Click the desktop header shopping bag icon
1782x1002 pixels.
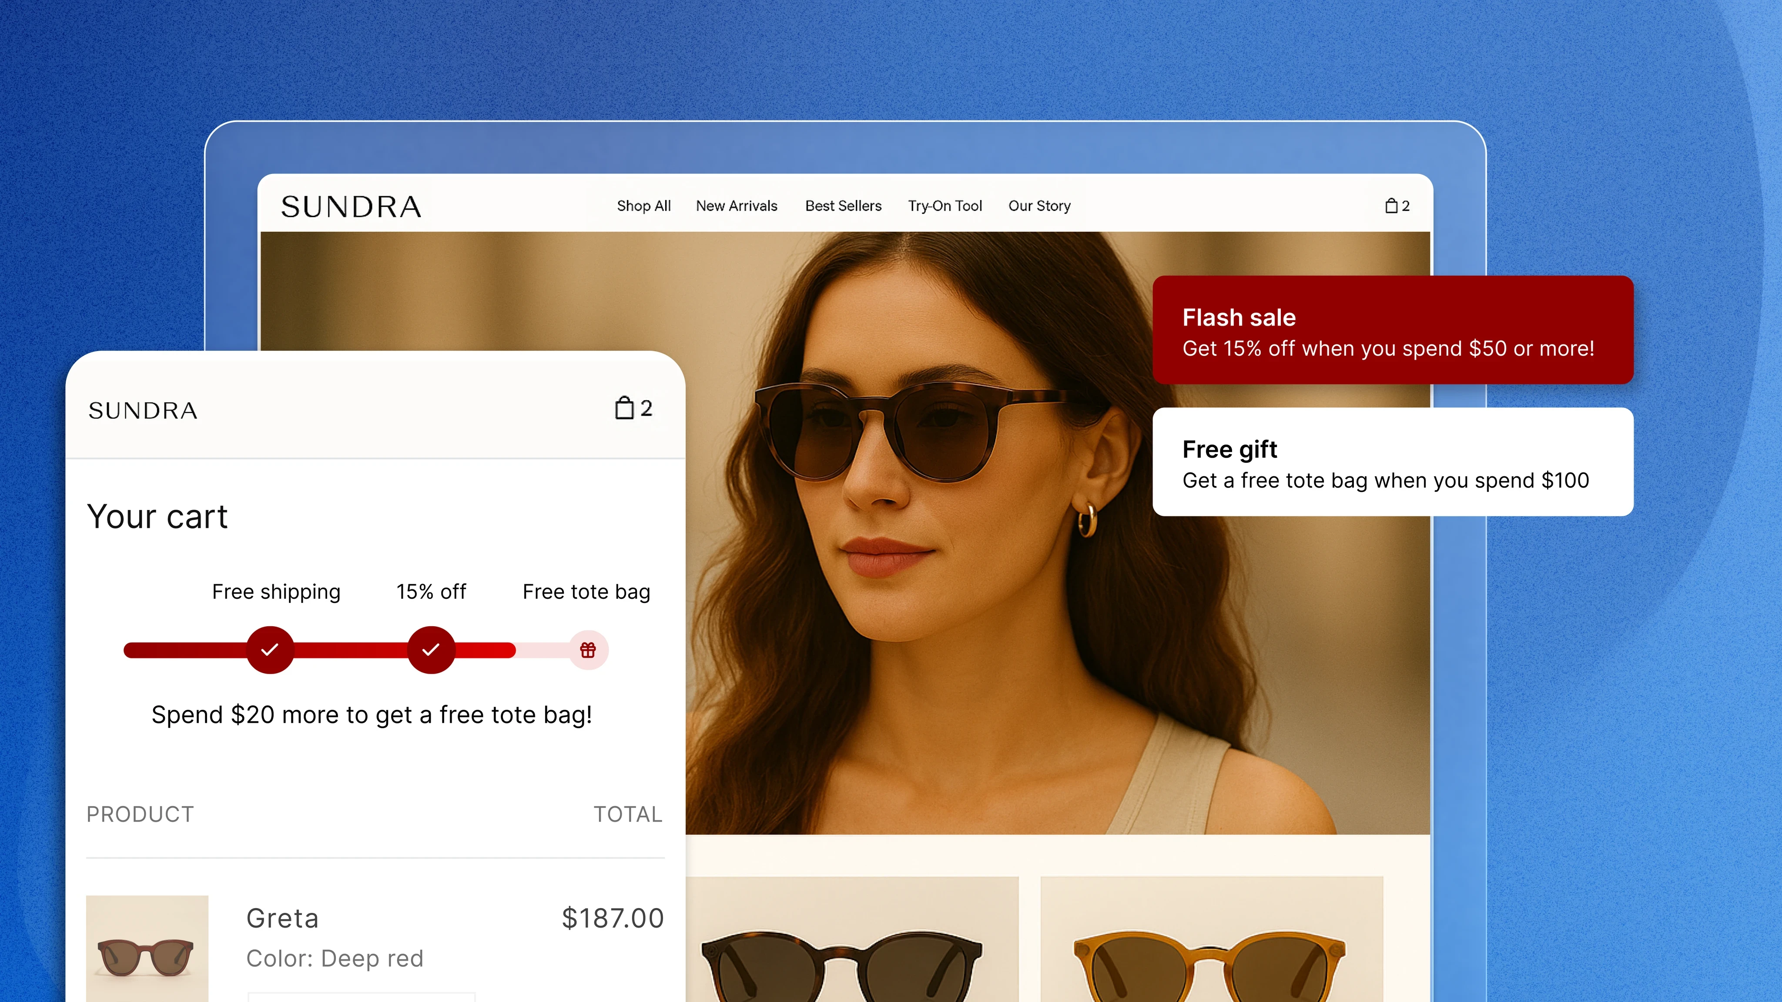click(x=1392, y=206)
